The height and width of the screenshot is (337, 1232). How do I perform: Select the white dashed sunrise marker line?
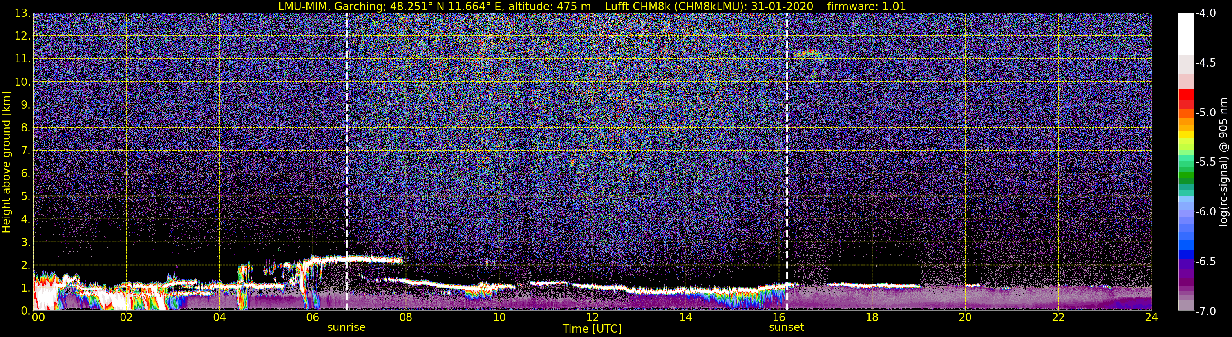(346, 161)
